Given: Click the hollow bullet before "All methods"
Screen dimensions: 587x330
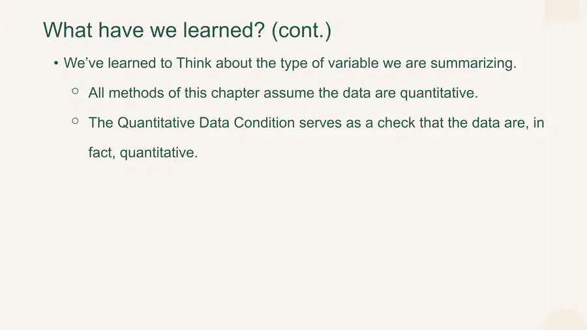Looking at the screenshot, I should pyautogui.click(x=75, y=91).
